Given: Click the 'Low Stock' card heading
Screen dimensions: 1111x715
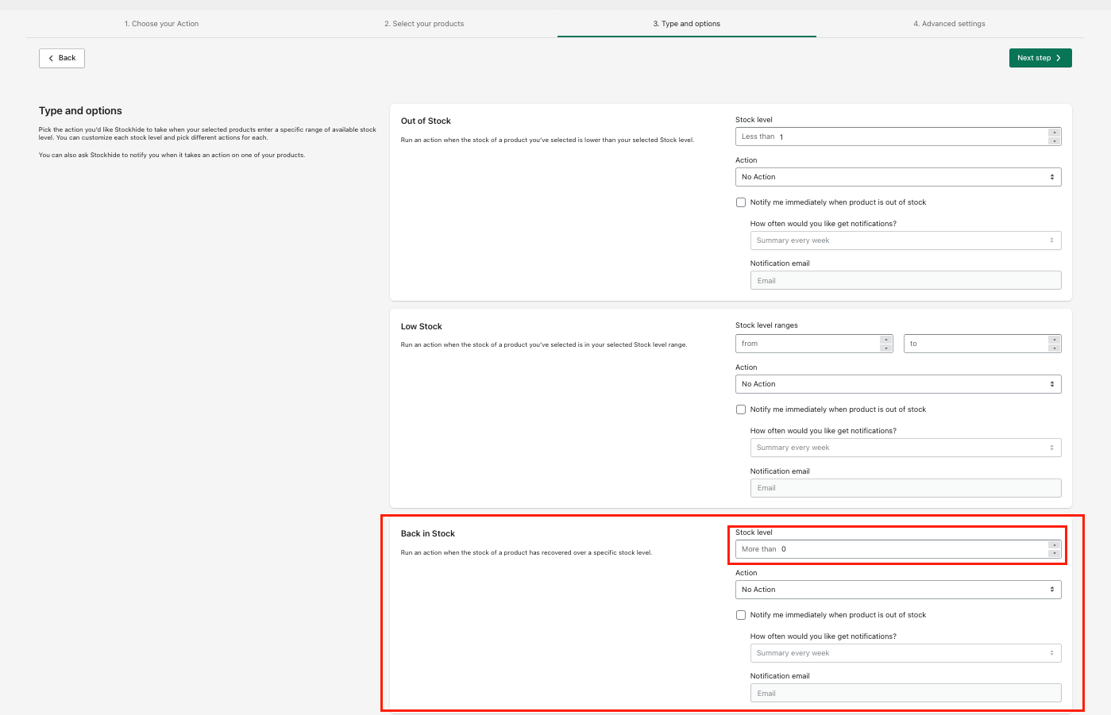Looking at the screenshot, I should pyautogui.click(x=422, y=327).
